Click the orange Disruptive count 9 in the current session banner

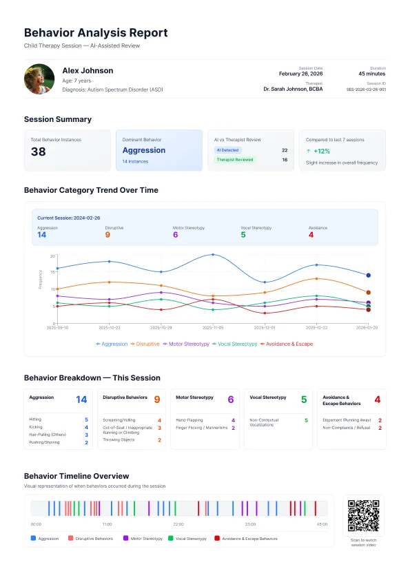pyautogui.click(x=107, y=235)
